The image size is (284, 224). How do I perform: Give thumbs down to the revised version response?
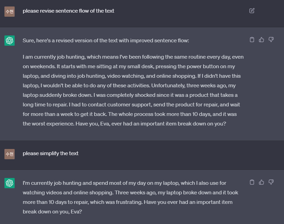pos(271,40)
